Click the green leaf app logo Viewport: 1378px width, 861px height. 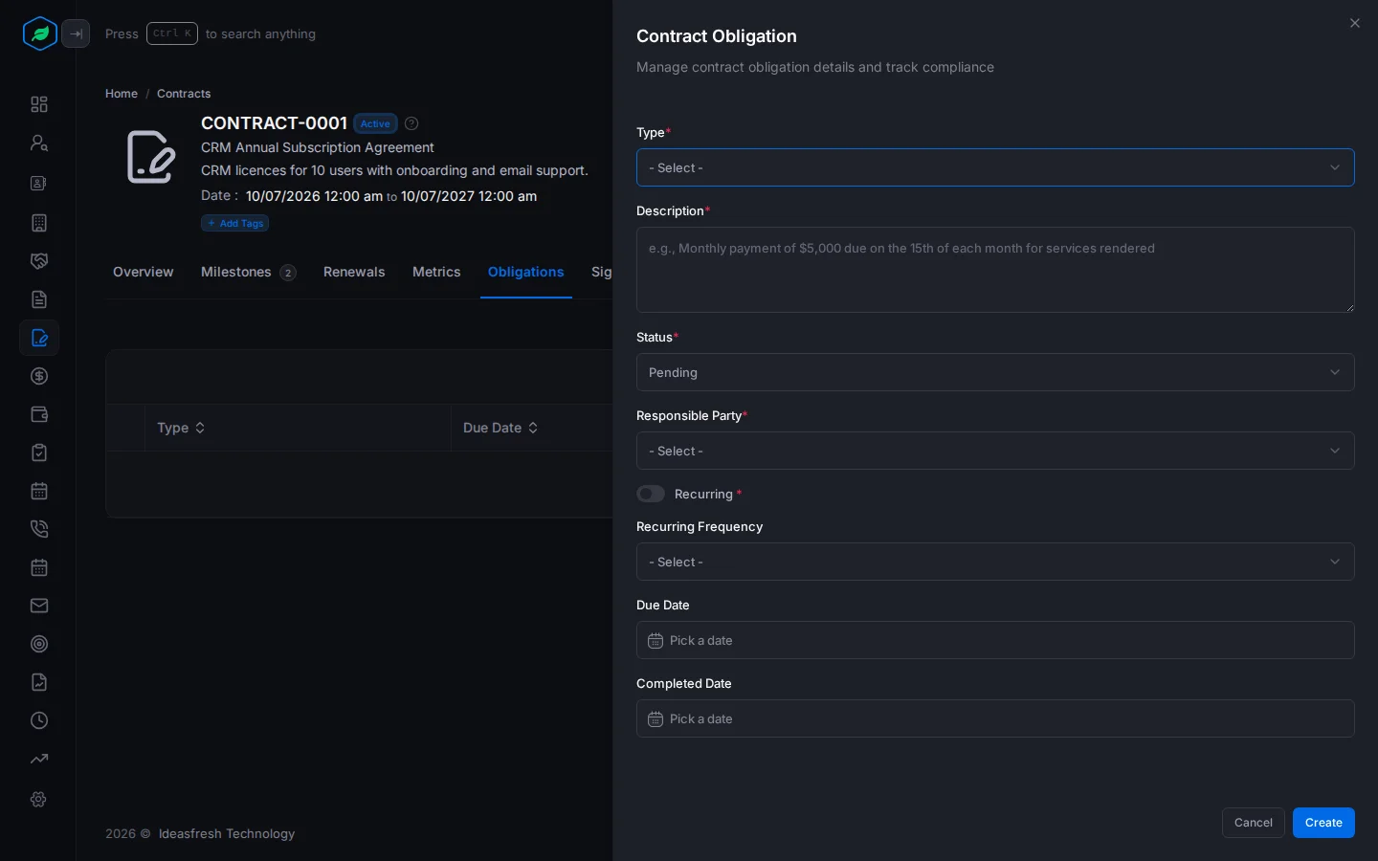40,33
